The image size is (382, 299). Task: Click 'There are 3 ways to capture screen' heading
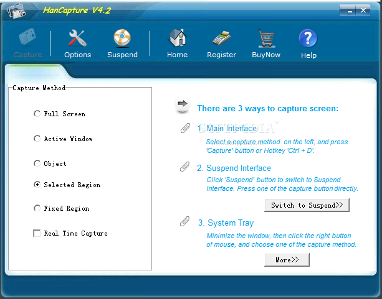click(268, 108)
